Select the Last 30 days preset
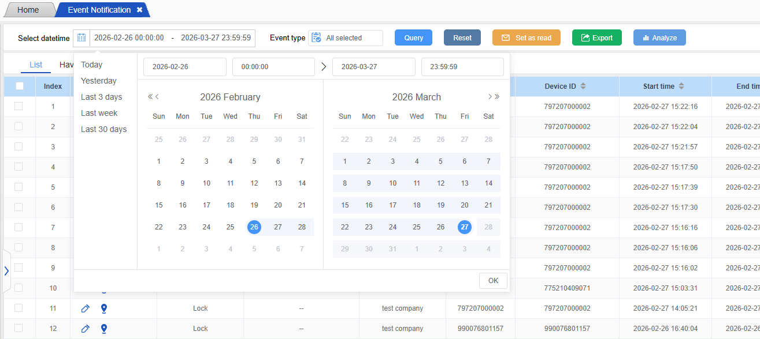 (103, 129)
